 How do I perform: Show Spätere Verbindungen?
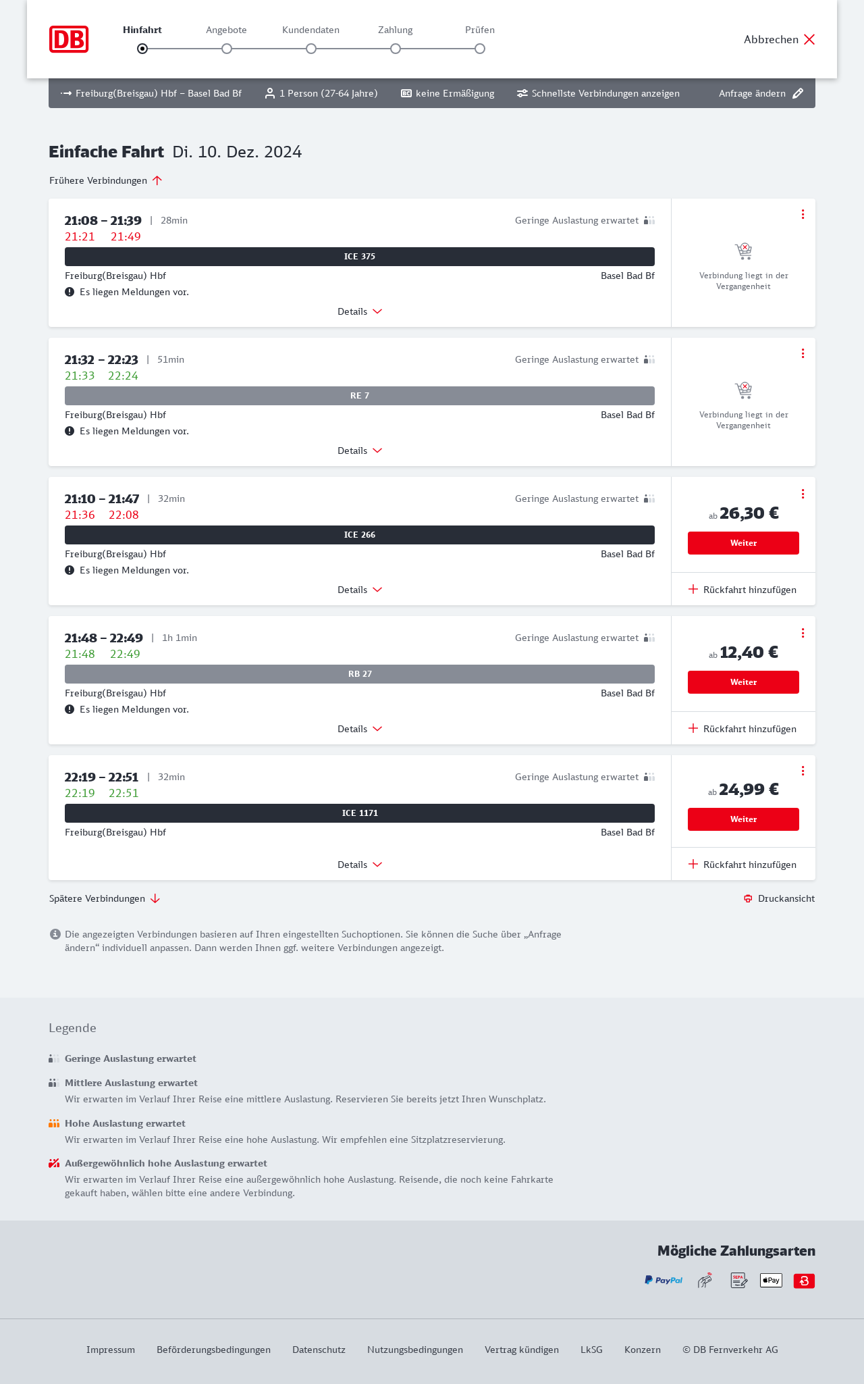(x=105, y=898)
